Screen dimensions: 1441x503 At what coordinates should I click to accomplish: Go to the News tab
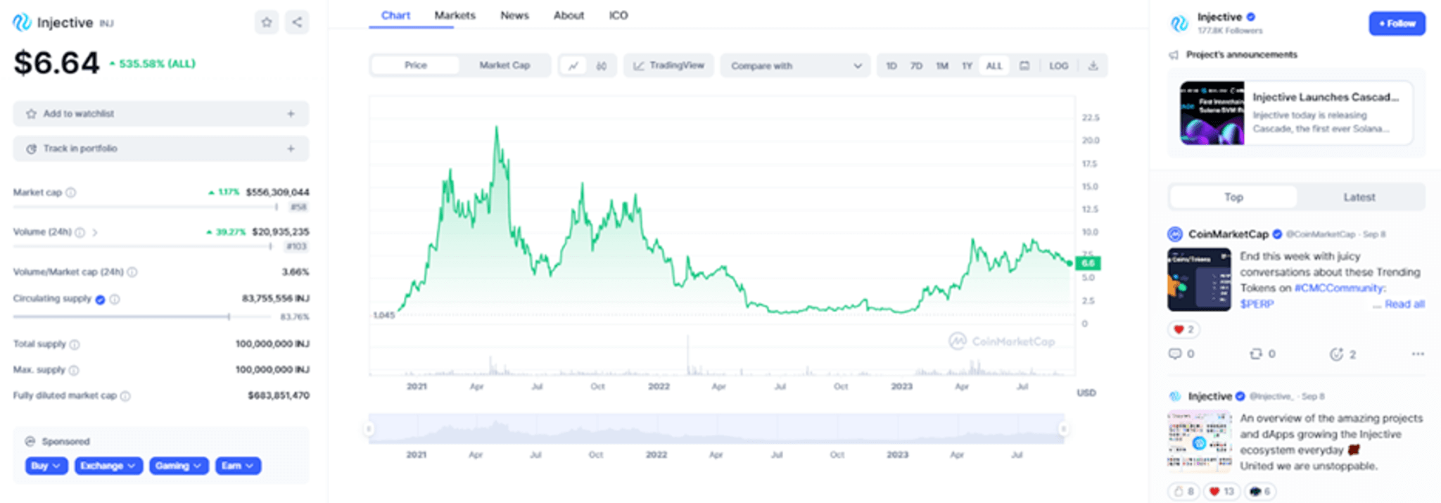tap(514, 15)
